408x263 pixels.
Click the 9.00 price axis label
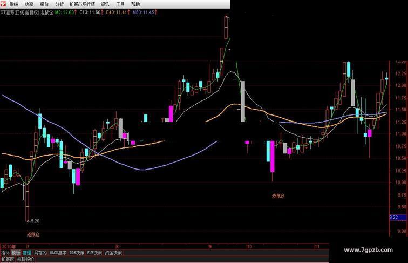click(402, 231)
